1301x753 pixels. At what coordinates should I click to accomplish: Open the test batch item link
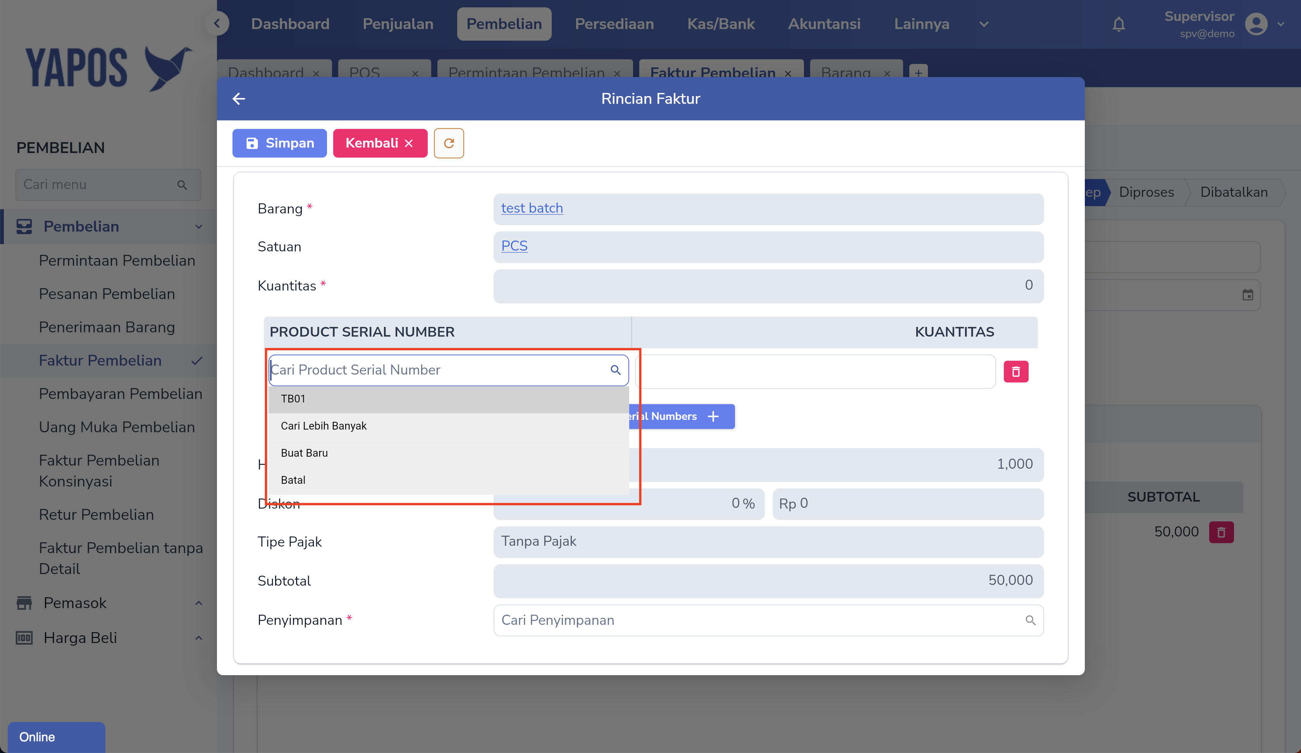click(x=532, y=208)
